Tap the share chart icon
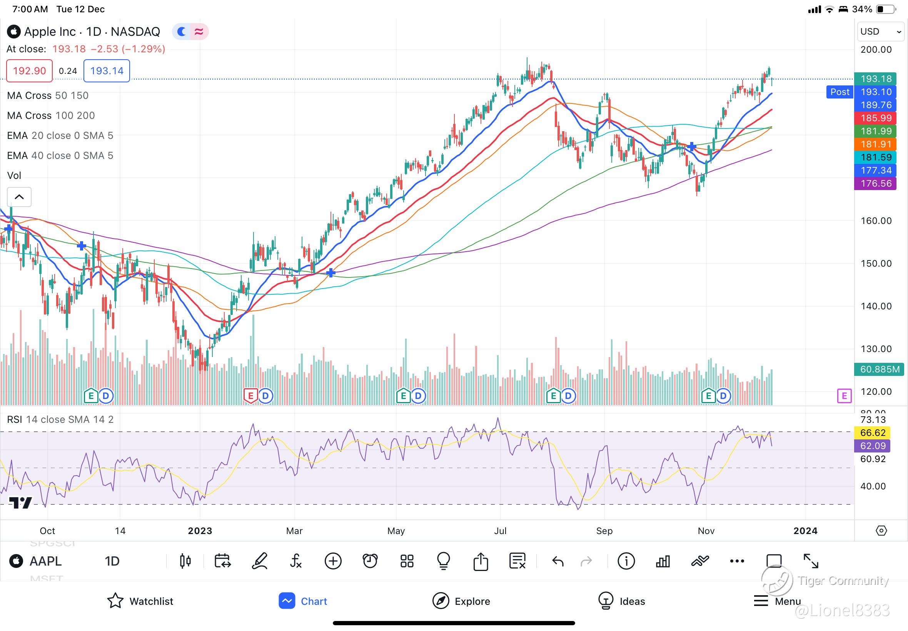The height and width of the screenshot is (631, 908). click(480, 561)
